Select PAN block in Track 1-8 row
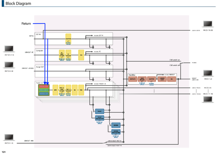 [81, 90]
